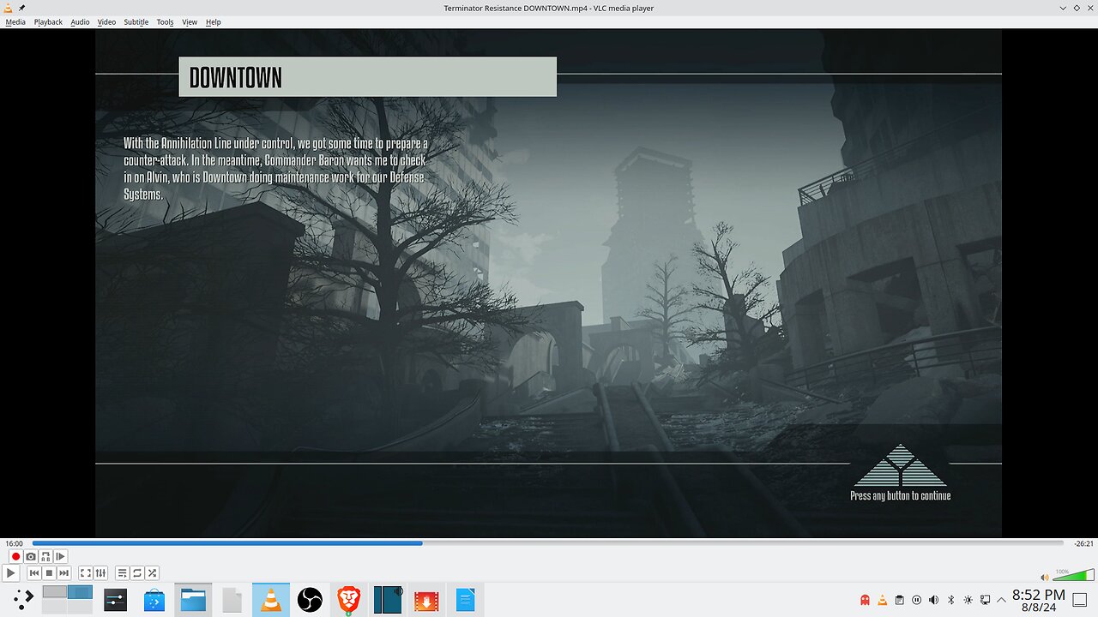Launch Discover software store from taskbar
This screenshot has height=617, width=1098.
click(x=154, y=600)
